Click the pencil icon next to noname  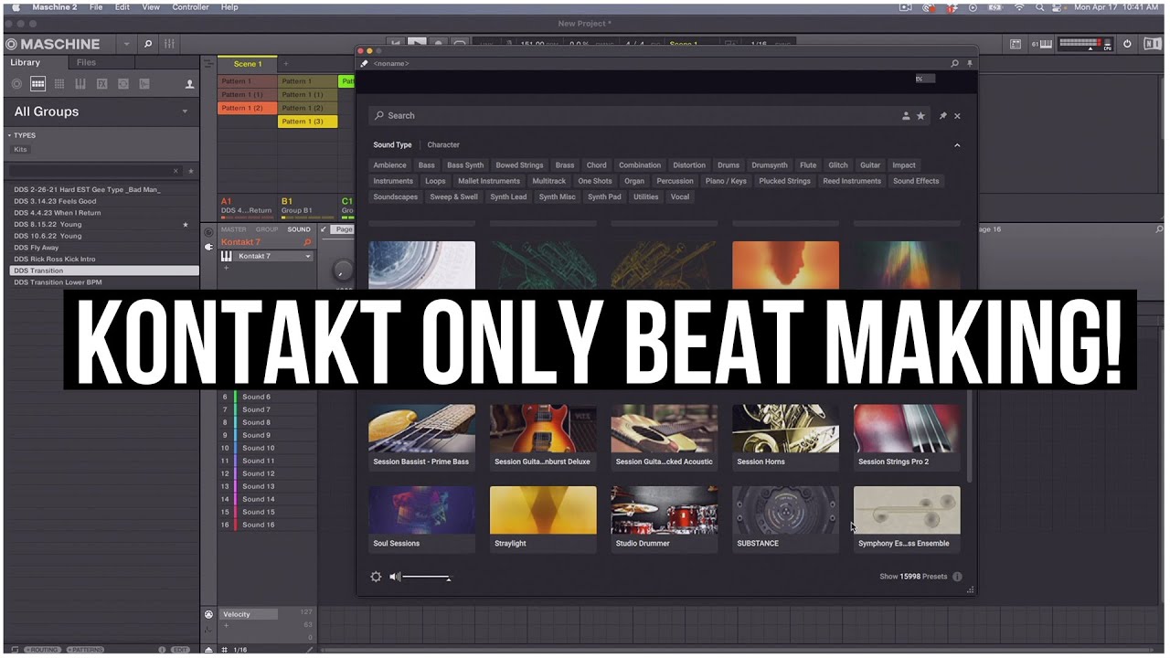click(364, 64)
